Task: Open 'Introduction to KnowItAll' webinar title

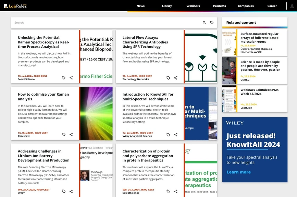Action: point(148,97)
